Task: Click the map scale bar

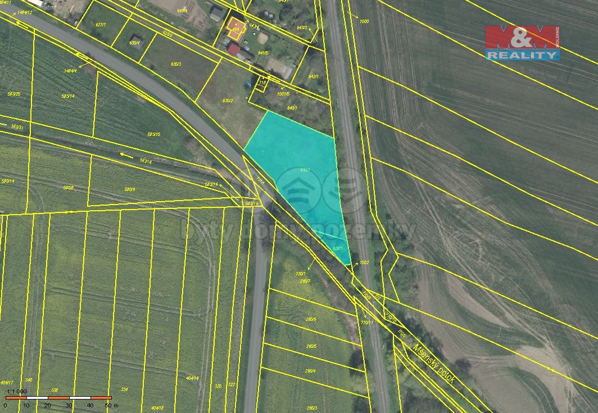Action: 58,398
